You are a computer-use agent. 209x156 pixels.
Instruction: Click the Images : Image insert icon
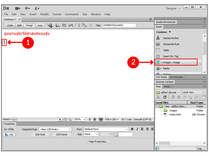(158, 62)
